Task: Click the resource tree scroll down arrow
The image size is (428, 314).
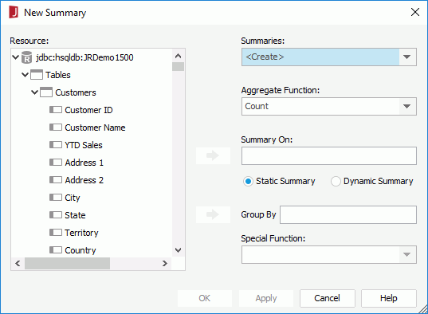Action: coord(179,249)
